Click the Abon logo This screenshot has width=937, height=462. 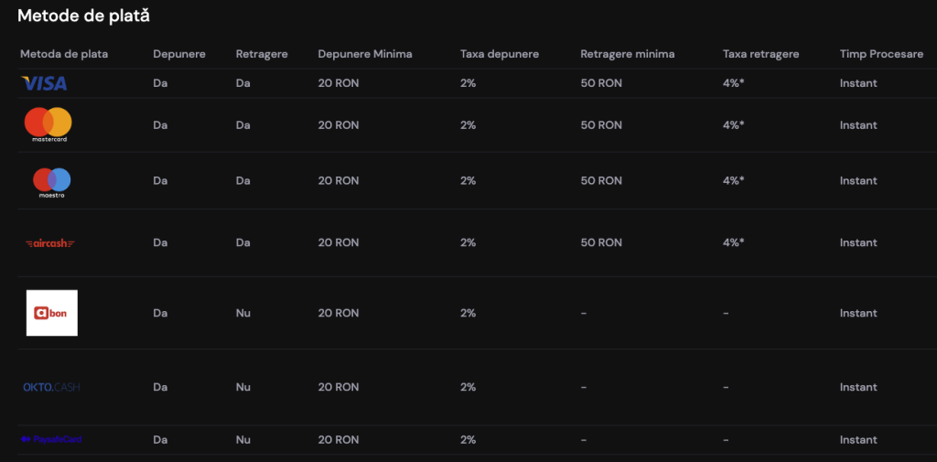point(52,313)
